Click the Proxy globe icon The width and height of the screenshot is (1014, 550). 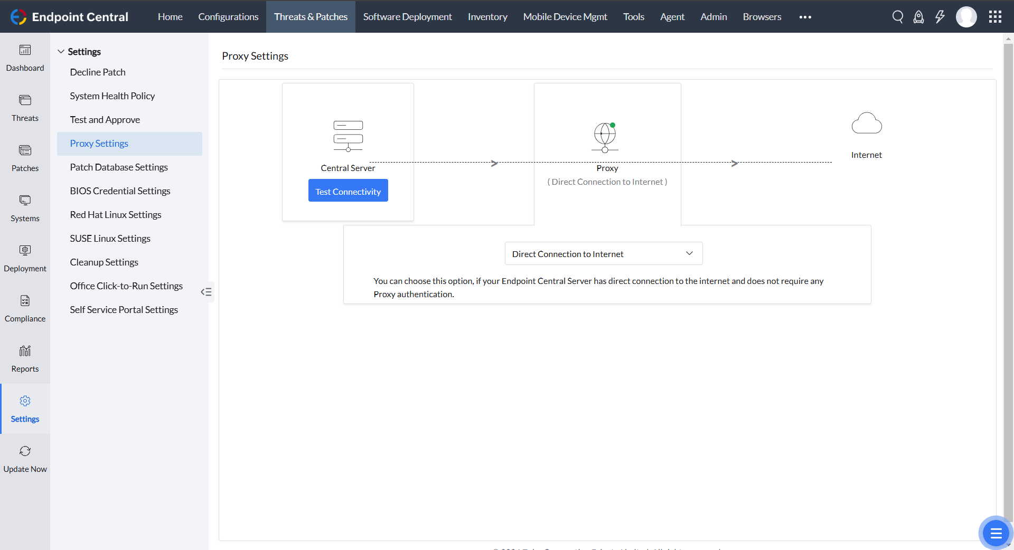click(605, 137)
